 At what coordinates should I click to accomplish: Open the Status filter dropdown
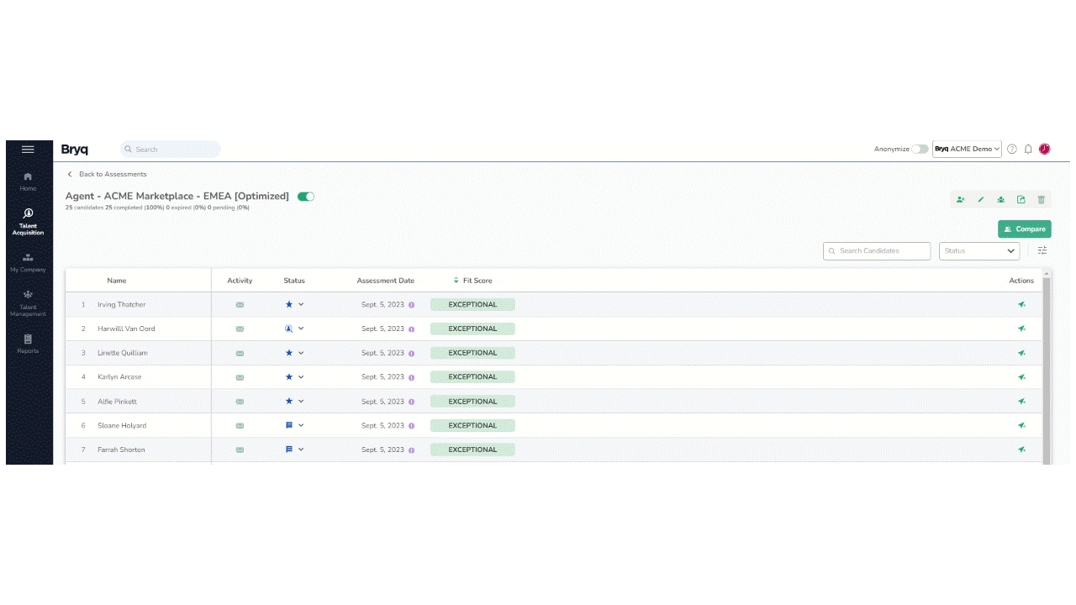979,250
